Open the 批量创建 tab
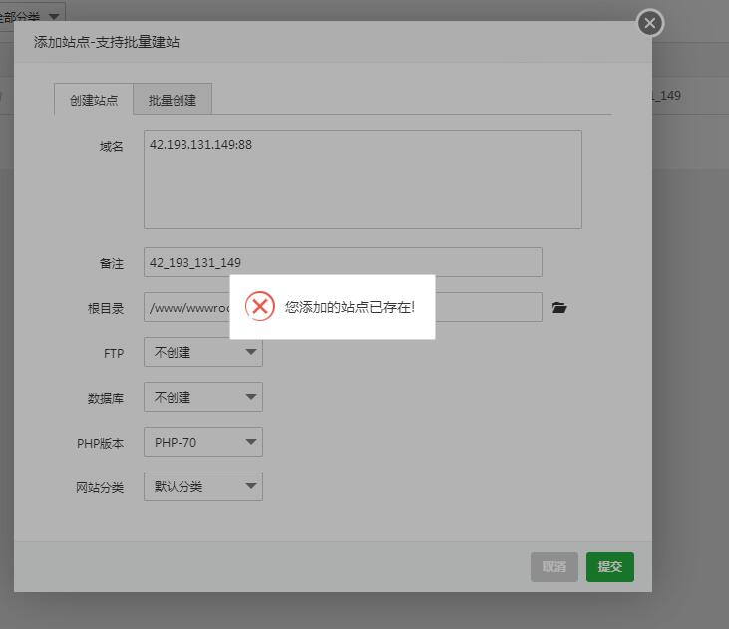 tap(173, 100)
